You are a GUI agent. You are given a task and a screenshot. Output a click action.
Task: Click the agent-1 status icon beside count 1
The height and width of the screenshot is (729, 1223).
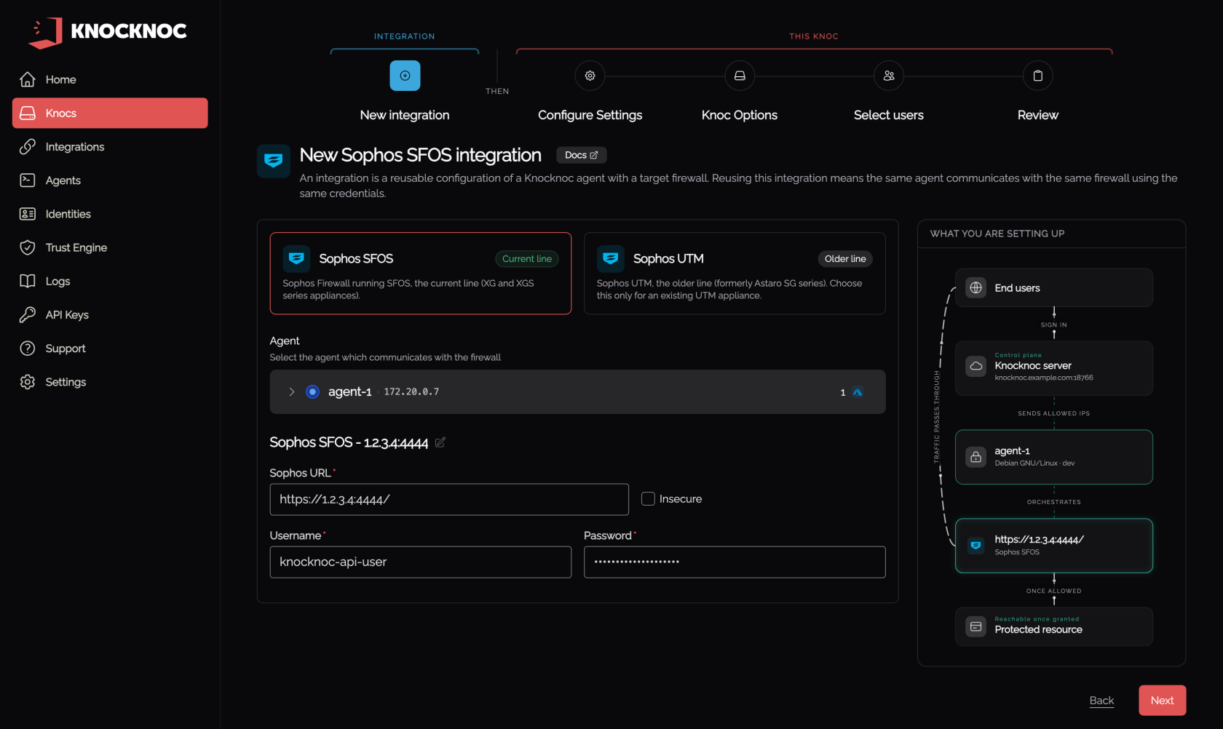tap(858, 392)
